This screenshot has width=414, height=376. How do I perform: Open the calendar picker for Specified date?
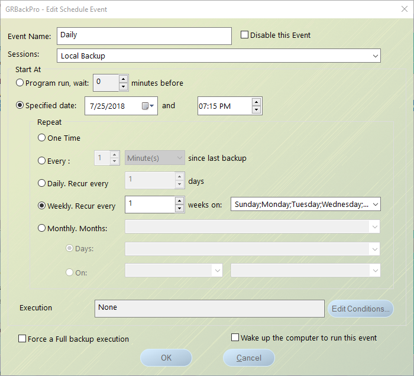(148, 106)
